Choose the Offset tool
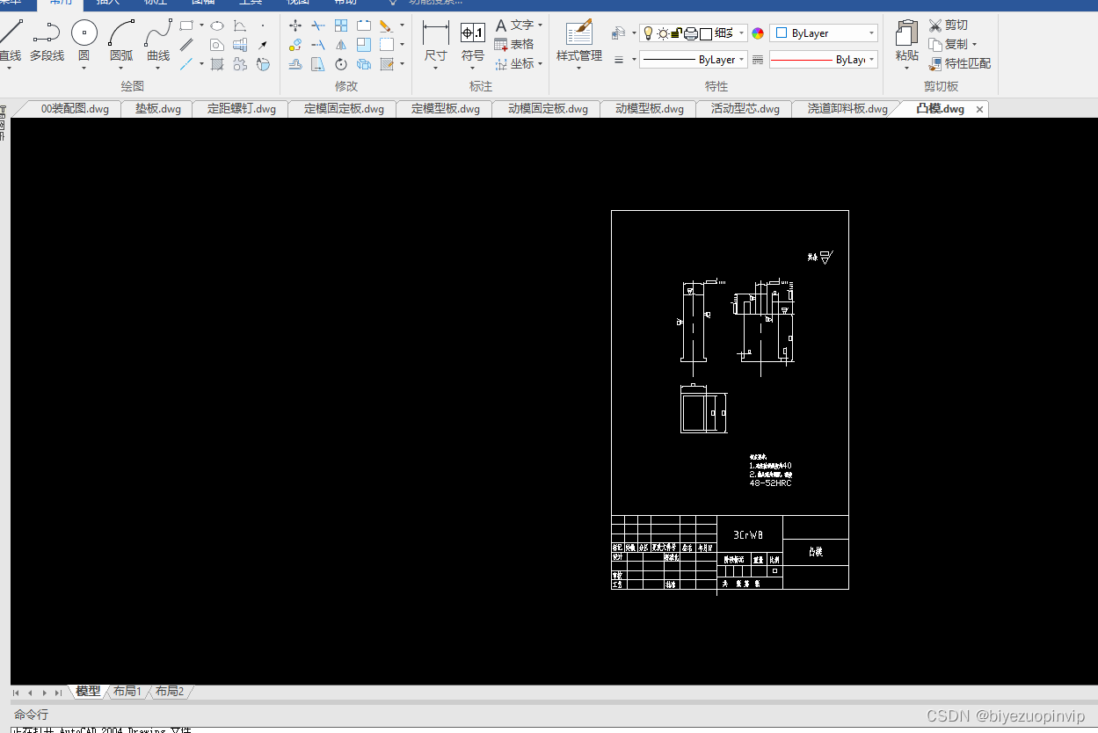Image resolution: width=1098 pixels, height=733 pixels. 295,64
